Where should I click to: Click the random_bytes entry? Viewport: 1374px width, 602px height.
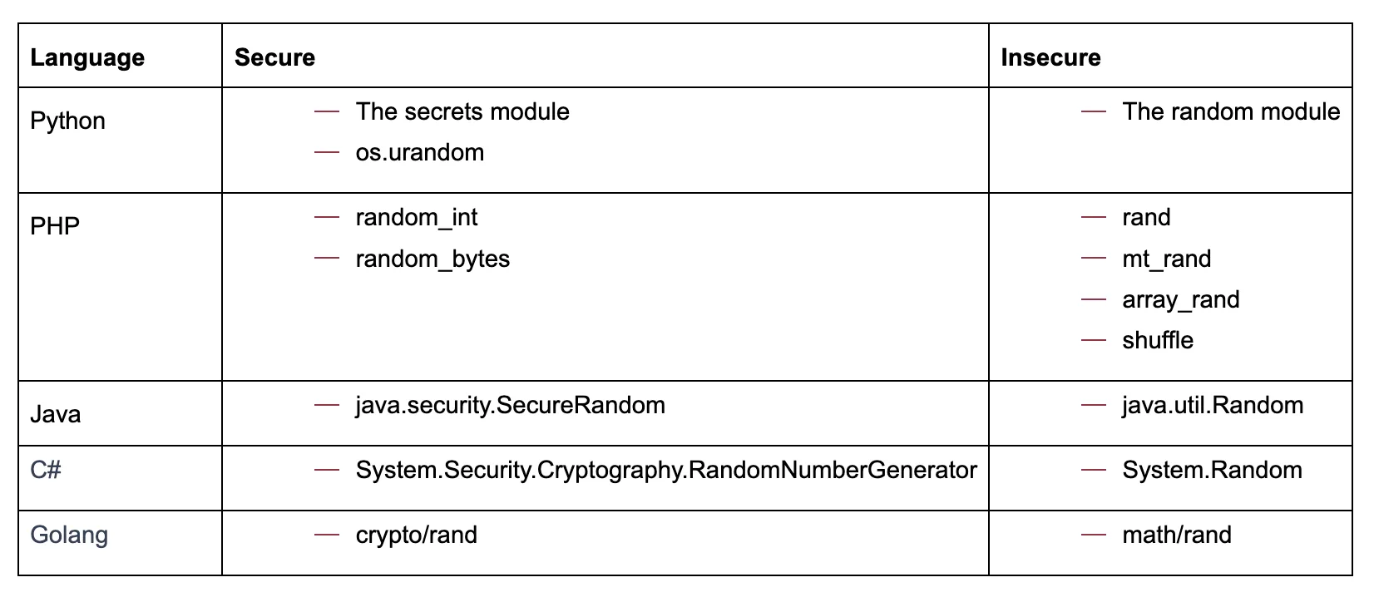pos(432,259)
